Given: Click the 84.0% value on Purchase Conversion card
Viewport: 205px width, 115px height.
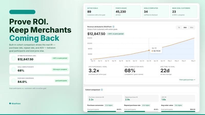Looking at the screenshot, I should [22, 82].
